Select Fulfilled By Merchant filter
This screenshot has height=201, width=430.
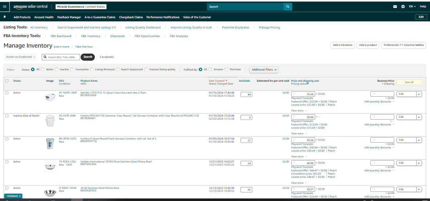click(x=226, y=69)
